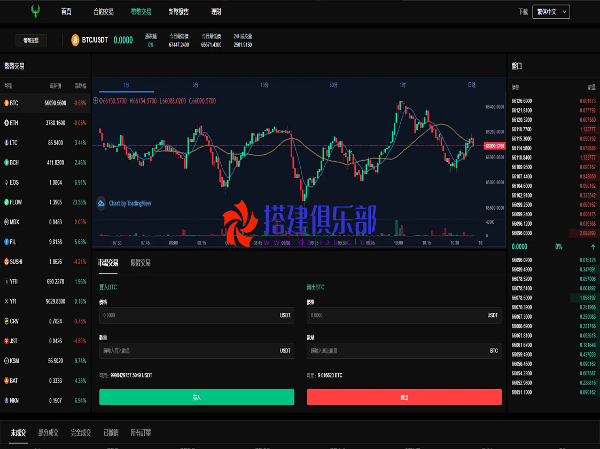This screenshot has width=600, height=449.
Task: Toggle the chart OHLC legend plus icon
Action: [95, 100]
